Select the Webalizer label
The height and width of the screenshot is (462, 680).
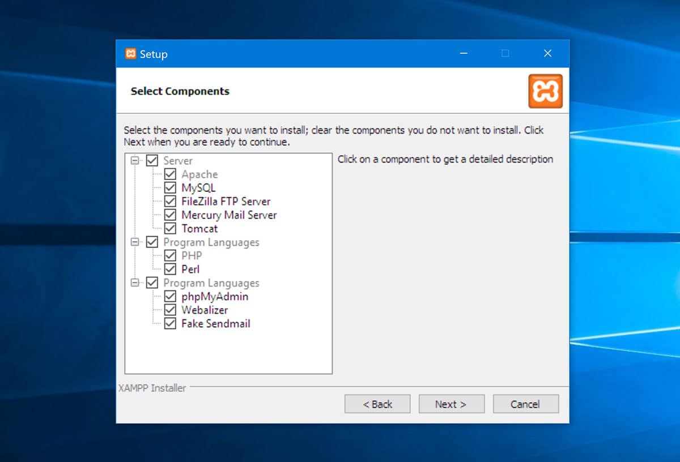(x=205, y=310)
